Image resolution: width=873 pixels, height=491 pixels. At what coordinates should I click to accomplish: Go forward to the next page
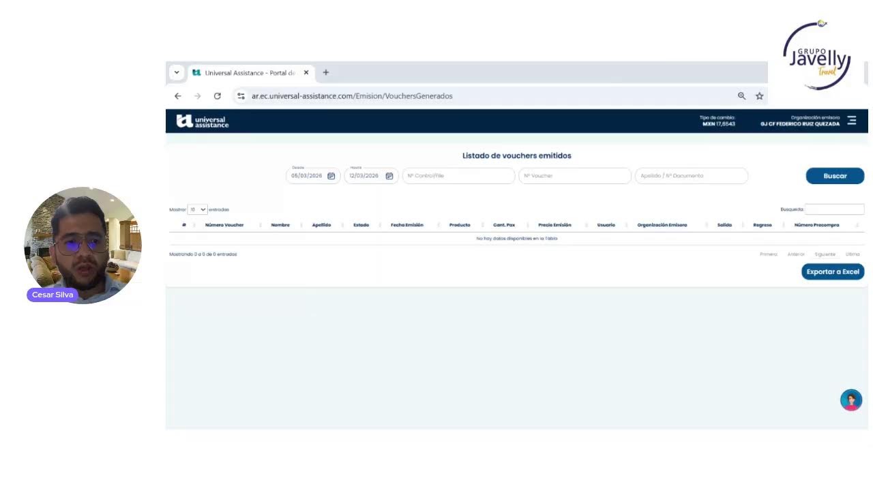point(198,96)
